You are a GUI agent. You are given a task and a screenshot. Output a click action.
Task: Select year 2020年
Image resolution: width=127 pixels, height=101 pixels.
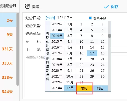tap(57, 71)
